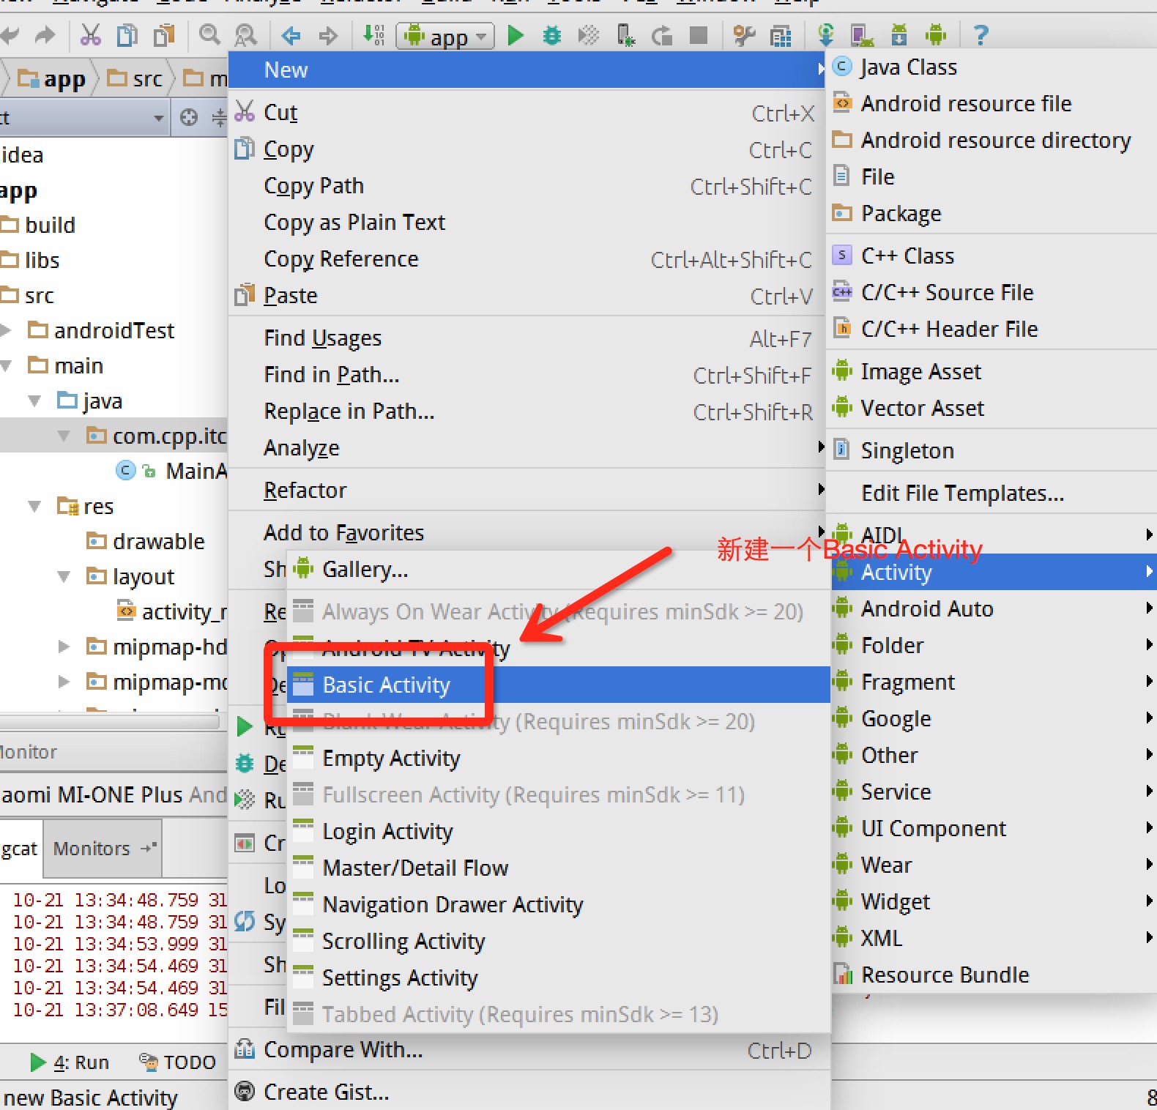Viewport: 1157px width, 1110px height.
Task: Navigate back with the blue left arrow
Action: (291, 34)
